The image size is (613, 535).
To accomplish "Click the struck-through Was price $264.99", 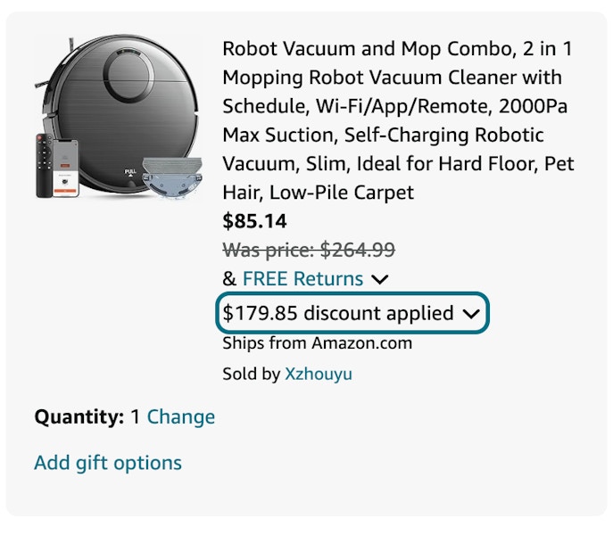I will coord(309,250).
